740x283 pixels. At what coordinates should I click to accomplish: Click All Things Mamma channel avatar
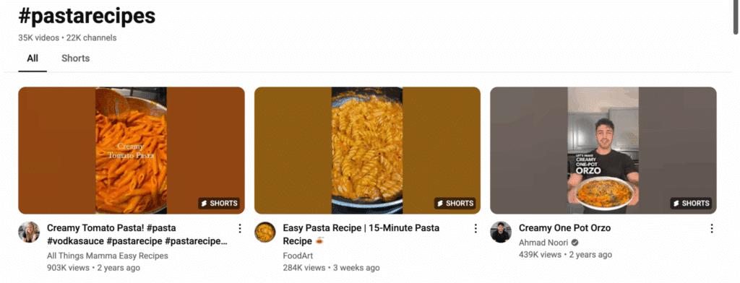coord(29,232)
